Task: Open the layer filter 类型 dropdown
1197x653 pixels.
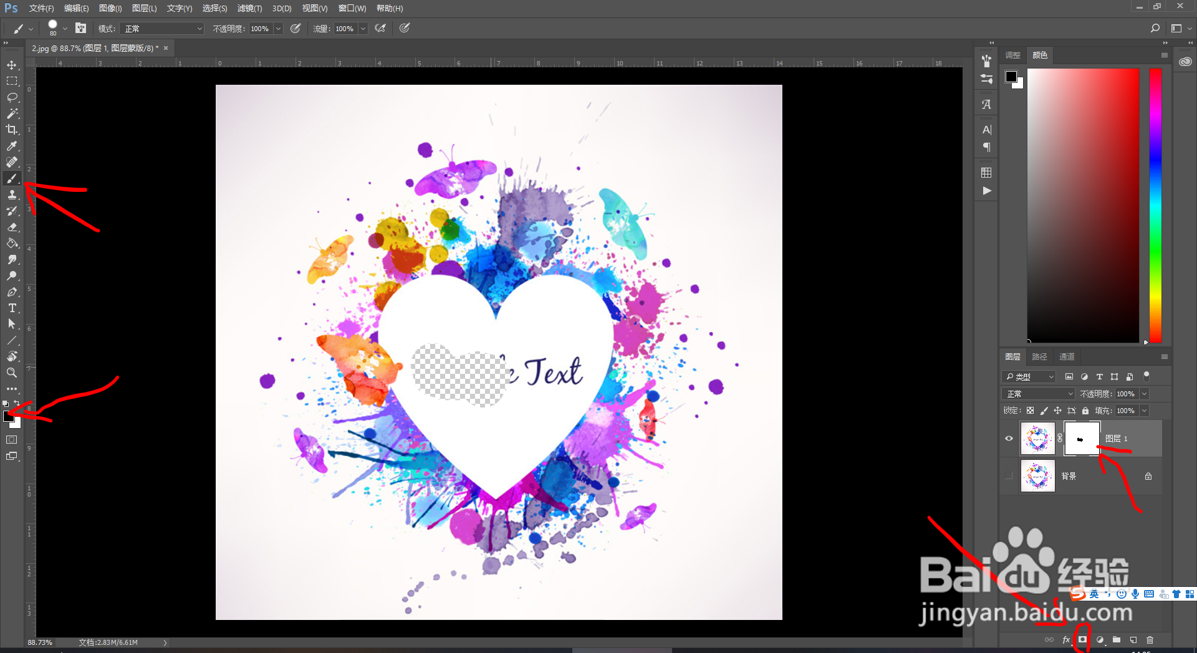Action: point(1029,376)
